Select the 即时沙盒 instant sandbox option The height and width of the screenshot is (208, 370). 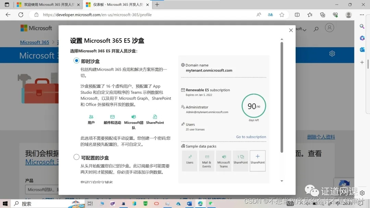[76, 61]
